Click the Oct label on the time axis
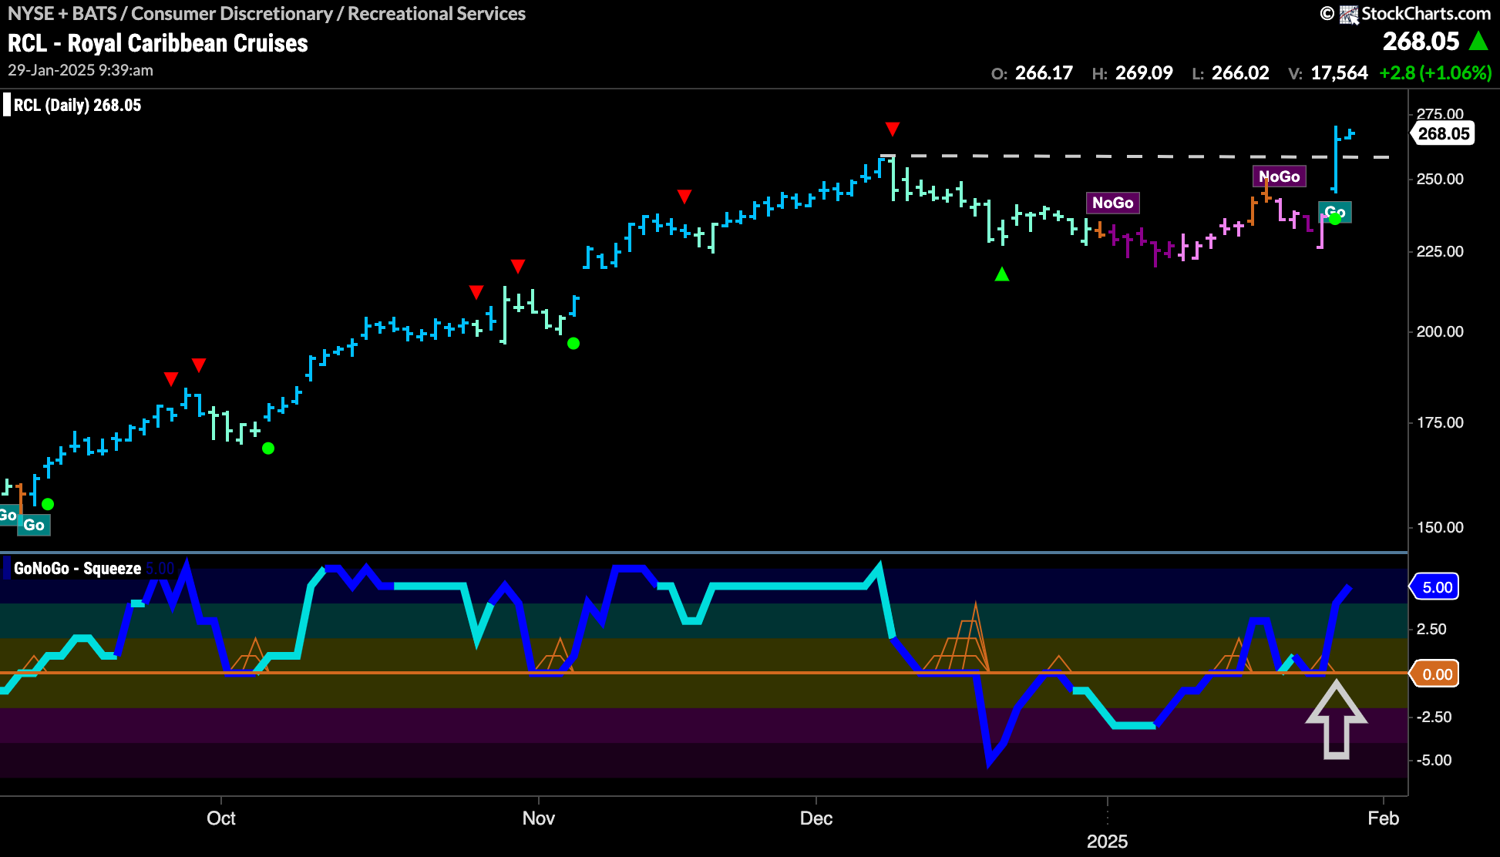 (x=221, y=818)
